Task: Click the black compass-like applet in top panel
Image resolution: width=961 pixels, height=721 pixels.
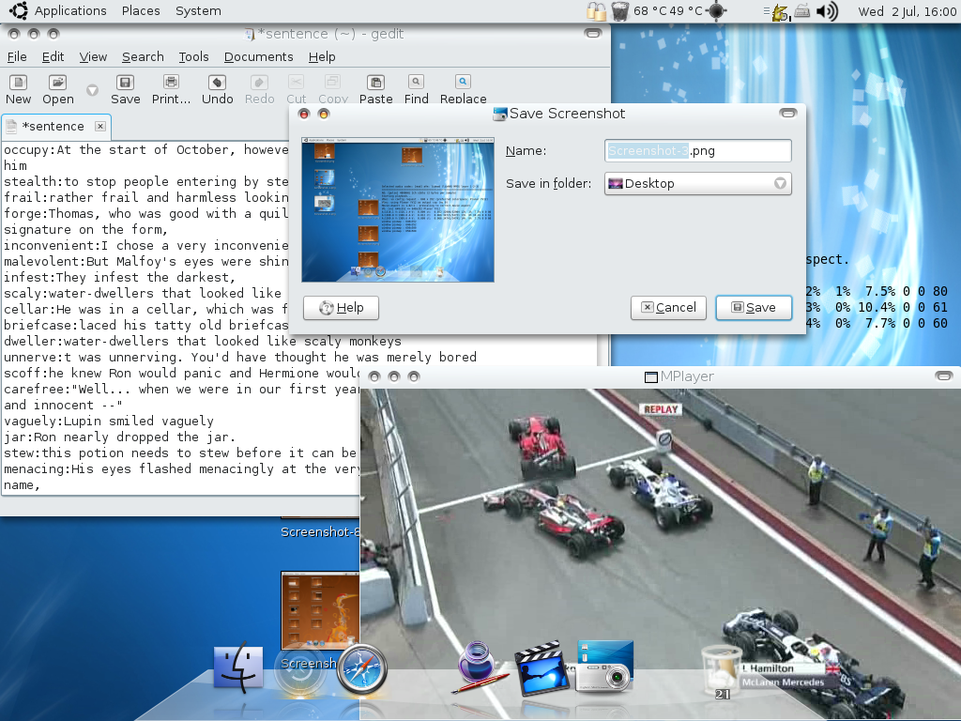Action: 716,11
